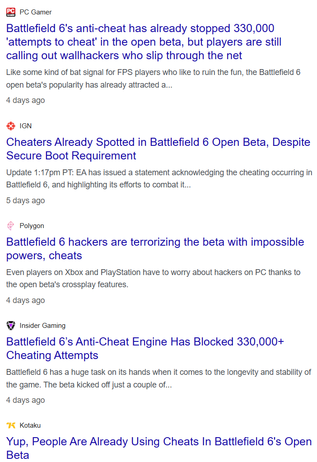Screen dimensions: 317x462
Task: Open IGN's Cheaters Already Spotted headline
Action: [158, 149]
